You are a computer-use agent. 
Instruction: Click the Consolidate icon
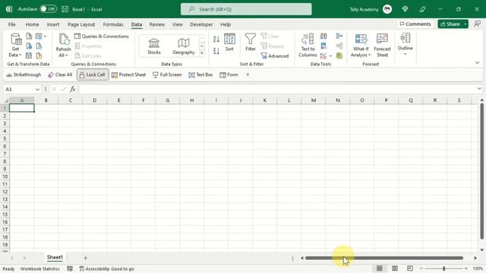coord(339,36)
